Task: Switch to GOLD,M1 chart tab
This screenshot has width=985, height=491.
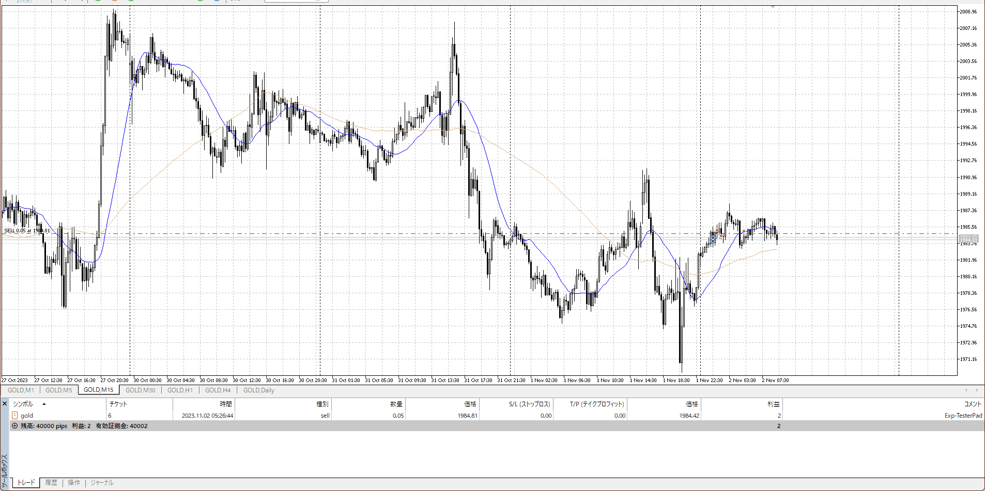Action: pyautogui.click(x=21, y=390)
